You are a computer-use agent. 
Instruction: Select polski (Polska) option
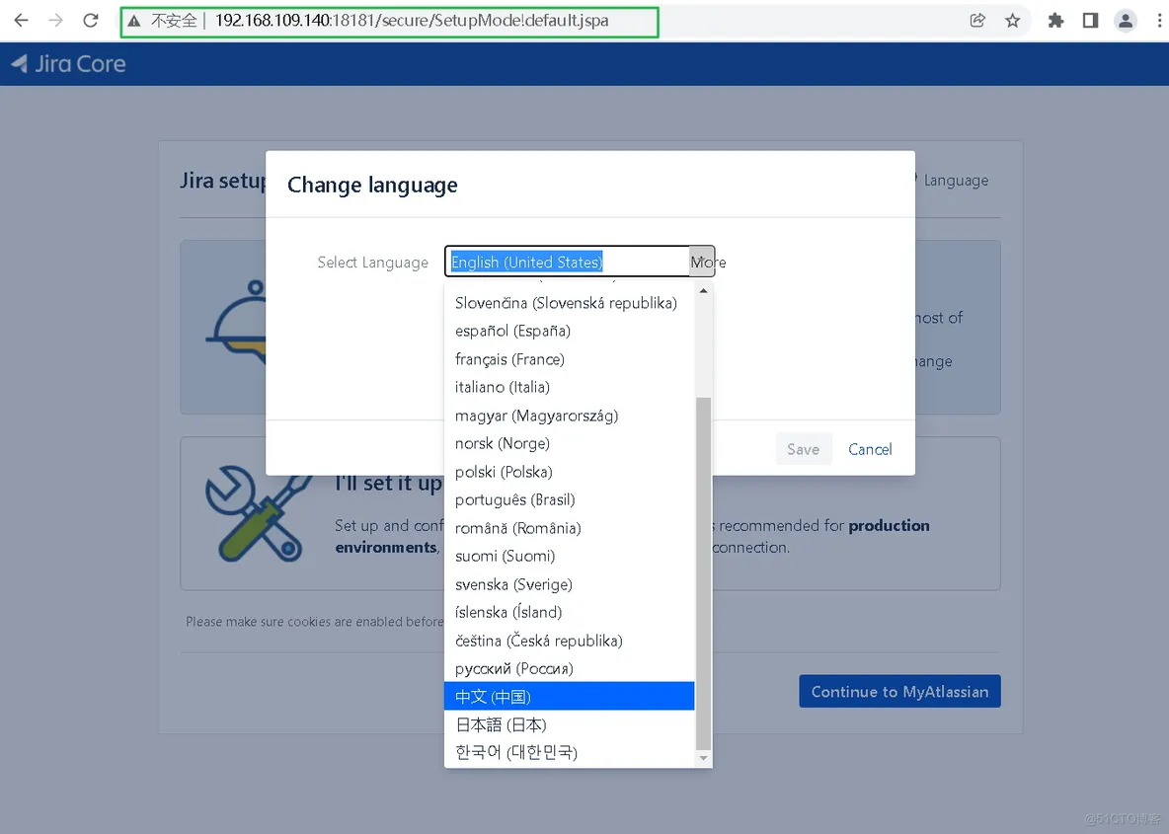569,472
